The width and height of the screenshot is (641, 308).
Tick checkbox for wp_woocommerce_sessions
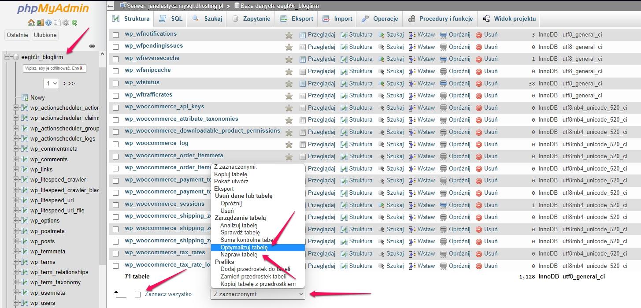116,205
